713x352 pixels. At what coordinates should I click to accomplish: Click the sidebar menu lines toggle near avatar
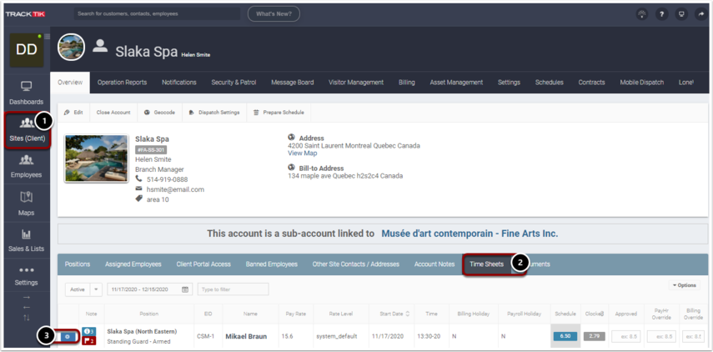click(x=48, y=37)
